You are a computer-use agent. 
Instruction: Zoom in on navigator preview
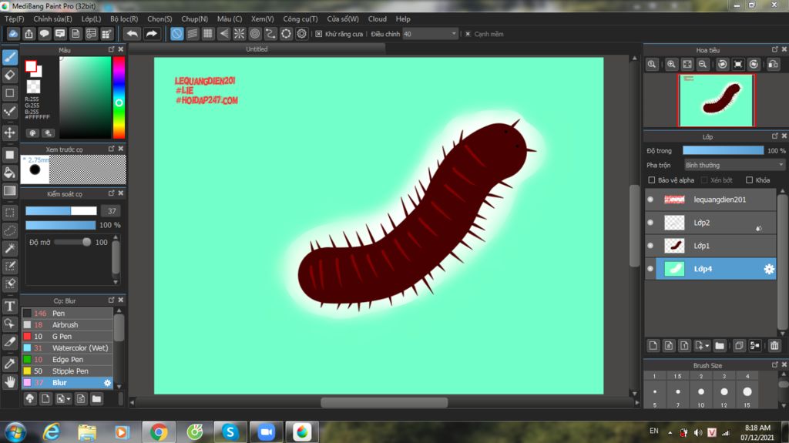point(671,65)
